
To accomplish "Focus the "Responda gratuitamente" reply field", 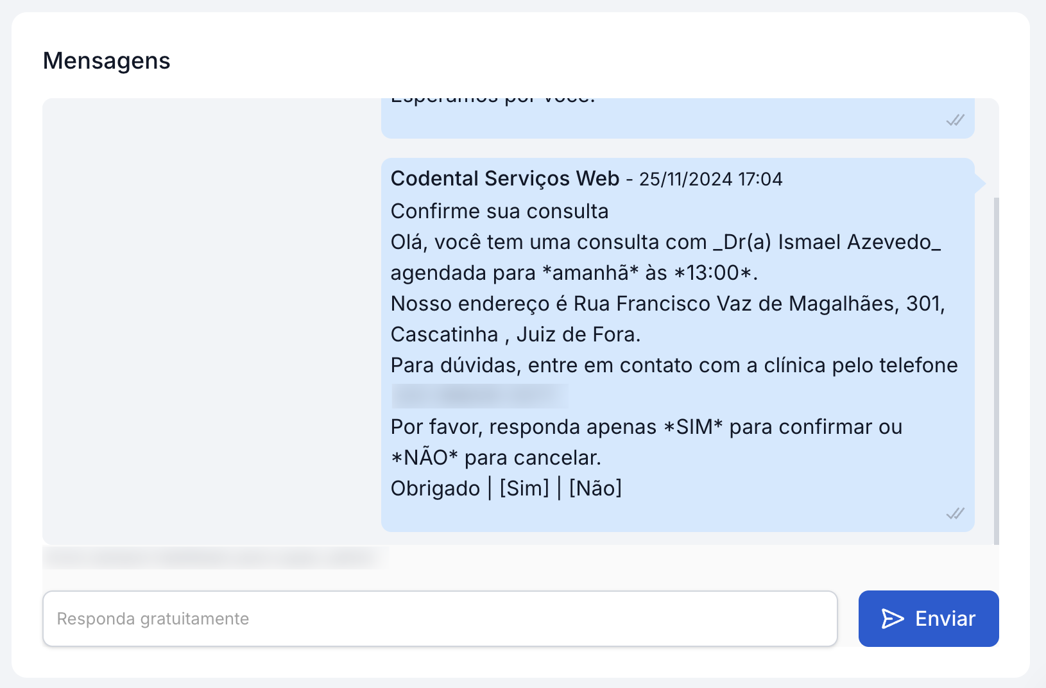I will (x=440, y=618).
